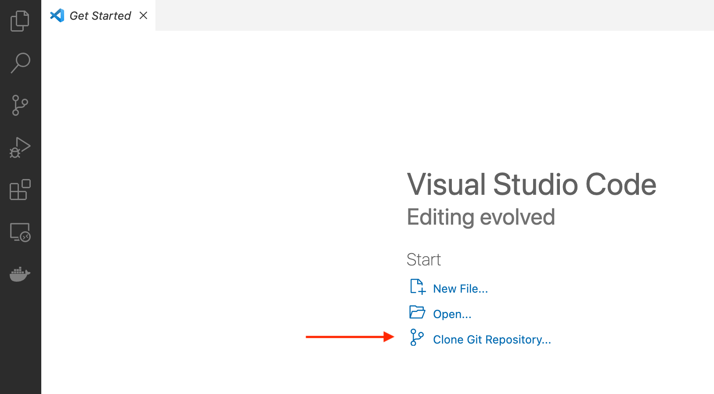The height and width of the screenshot is (394, 714).
Task: Click the open folder icon beside Open...
Action: coord(417,312)
